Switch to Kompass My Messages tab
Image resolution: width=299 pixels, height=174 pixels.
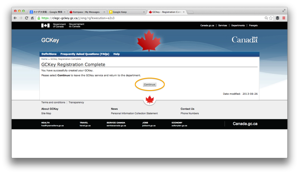tap(87, 12)
